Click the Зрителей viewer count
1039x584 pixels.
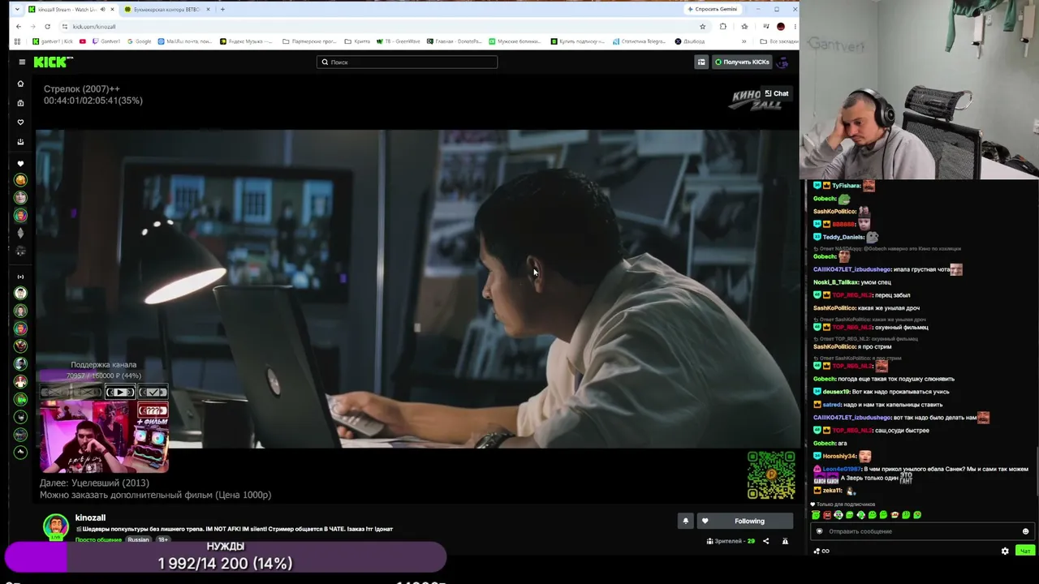click(x=731, y=541)
